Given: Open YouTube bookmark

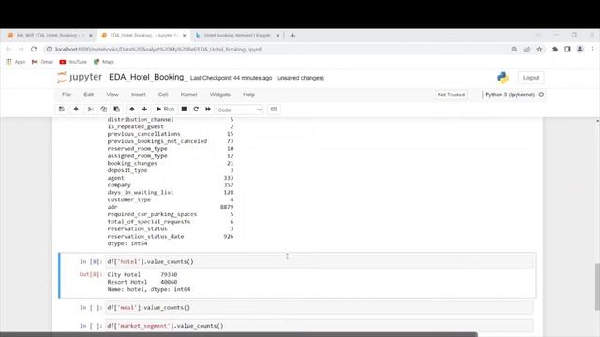Looking at the screenshot, I should [73, 62].
